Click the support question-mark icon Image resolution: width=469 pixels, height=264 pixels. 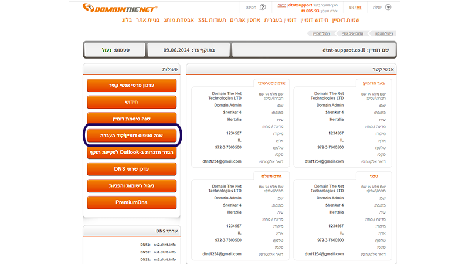pos(263,7)
